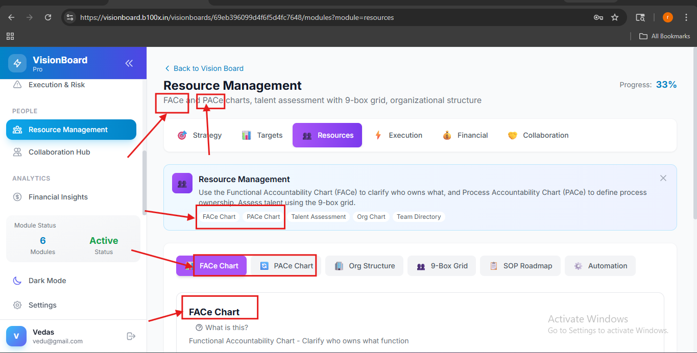Open browser apps grid icon
Viewport: 697px width, 353px height.
click(x=10, y=36)
